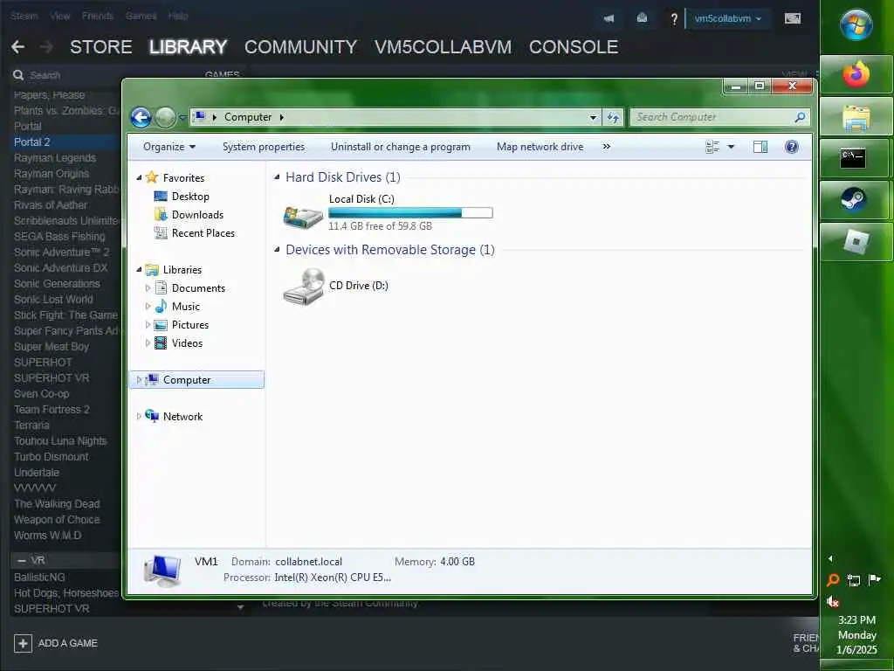Click the network tray icon
This screenshot has height=671, width=894.
tap(854, 580)
